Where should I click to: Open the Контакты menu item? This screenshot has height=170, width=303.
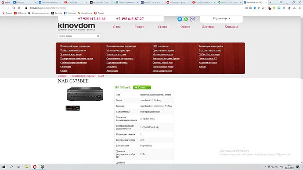click(231, 27)
